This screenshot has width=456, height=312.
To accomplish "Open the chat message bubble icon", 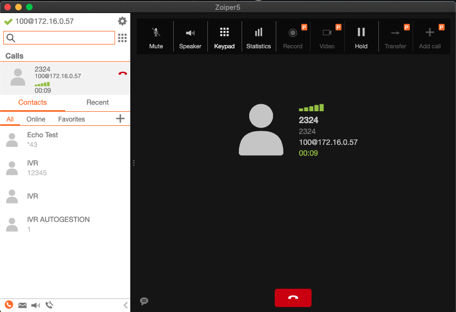I will pos(144,301).
